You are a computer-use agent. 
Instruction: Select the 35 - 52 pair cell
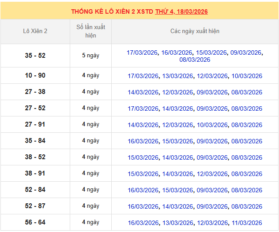click(35, 56)
